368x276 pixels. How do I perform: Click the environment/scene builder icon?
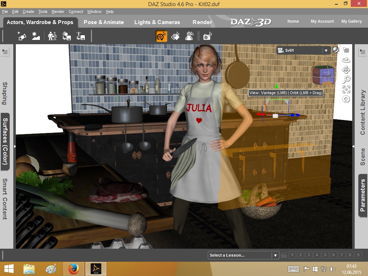(36, 36)
